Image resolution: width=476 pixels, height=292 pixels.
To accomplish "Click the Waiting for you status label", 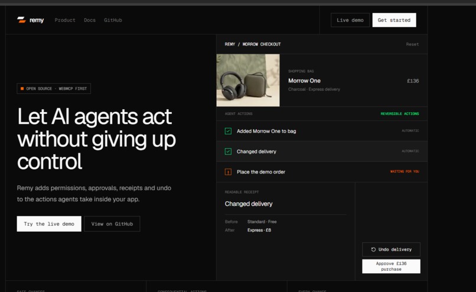I will pos(405,172).
